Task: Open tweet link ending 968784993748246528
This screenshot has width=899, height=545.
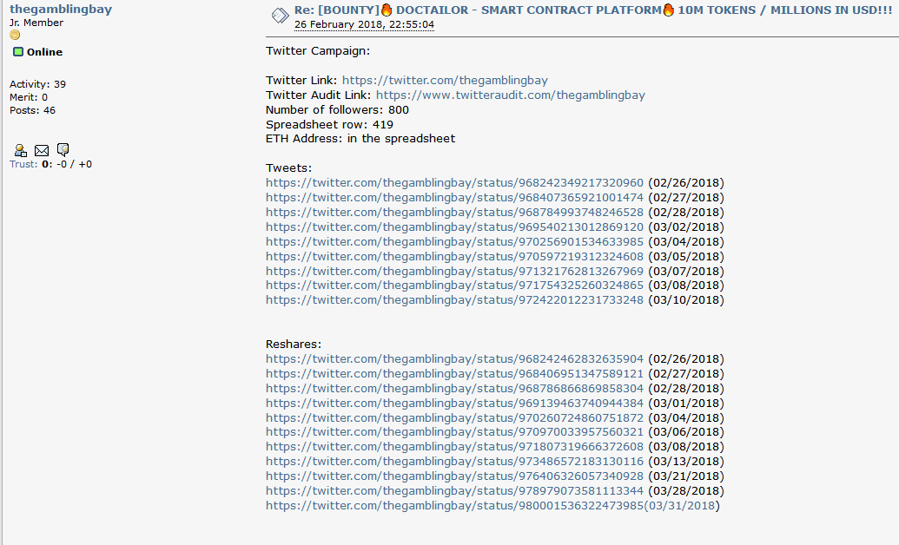Action: pos(454,212)
